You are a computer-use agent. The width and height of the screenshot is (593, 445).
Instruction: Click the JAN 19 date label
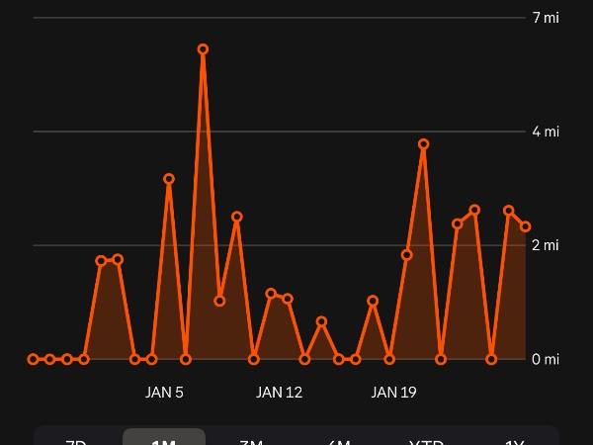(393, 393)
